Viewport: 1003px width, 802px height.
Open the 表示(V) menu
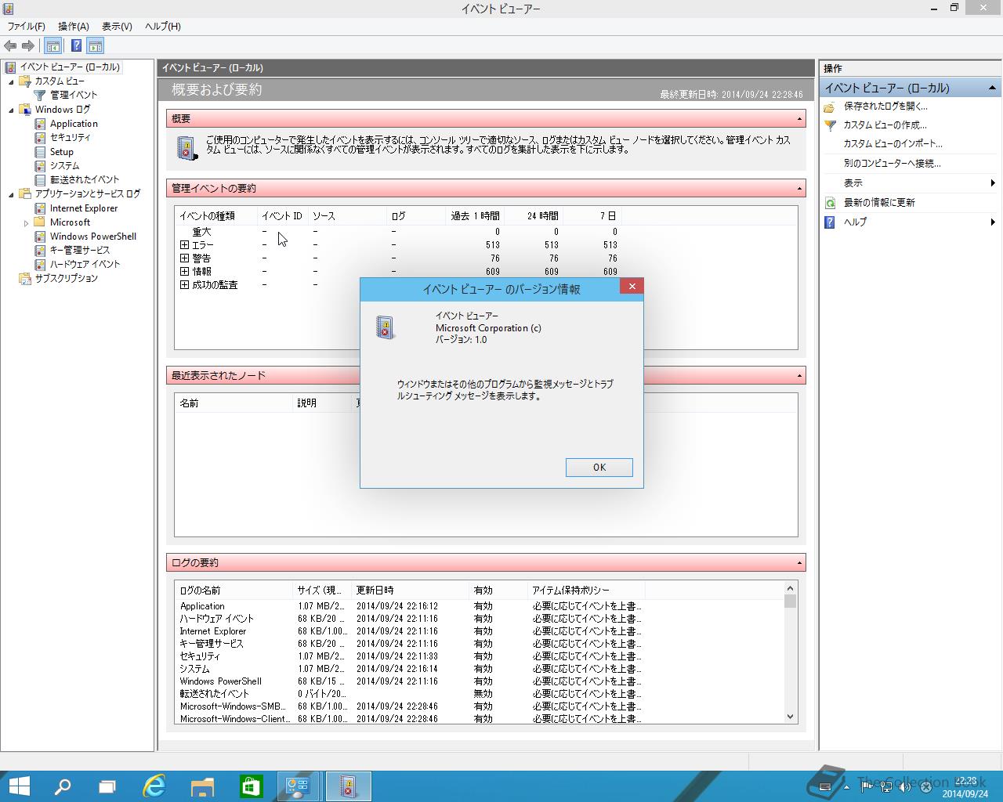(117, 27)
